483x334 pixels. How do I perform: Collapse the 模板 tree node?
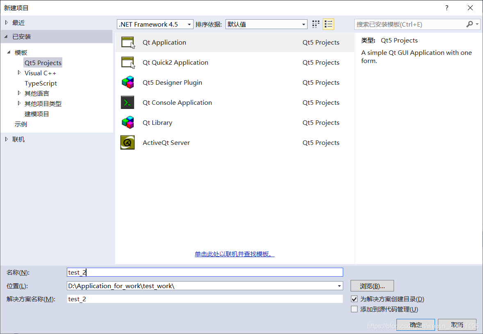[x=9, y=52]
